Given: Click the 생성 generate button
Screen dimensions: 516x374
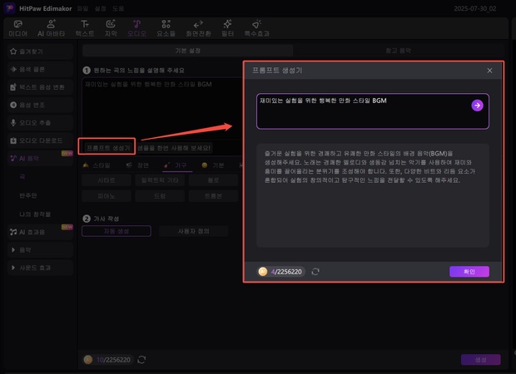Looking at the screenshot, I should 481,360.
